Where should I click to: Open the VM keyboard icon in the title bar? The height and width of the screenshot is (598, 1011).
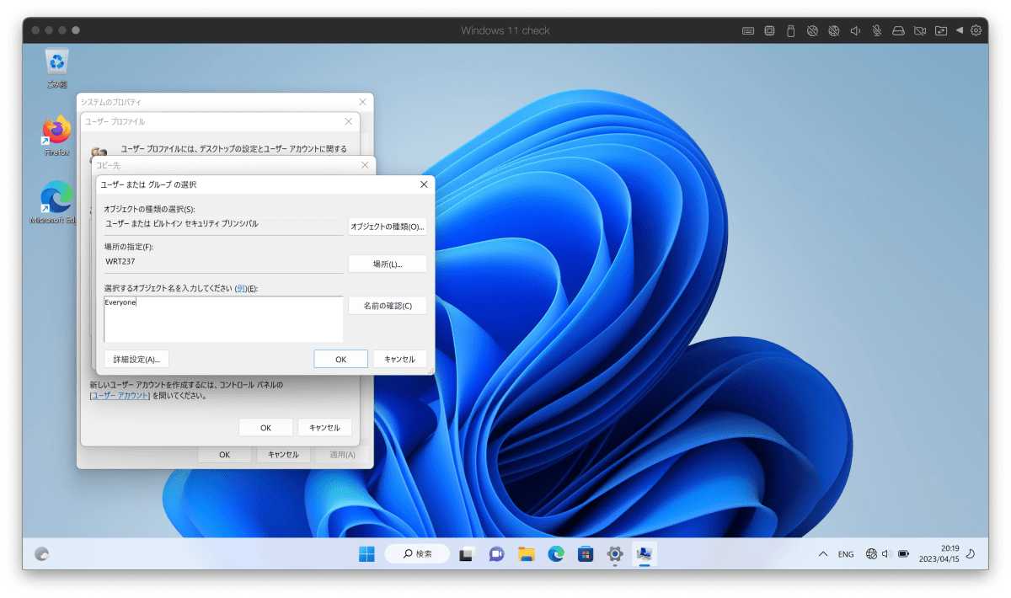click(748, 31)
